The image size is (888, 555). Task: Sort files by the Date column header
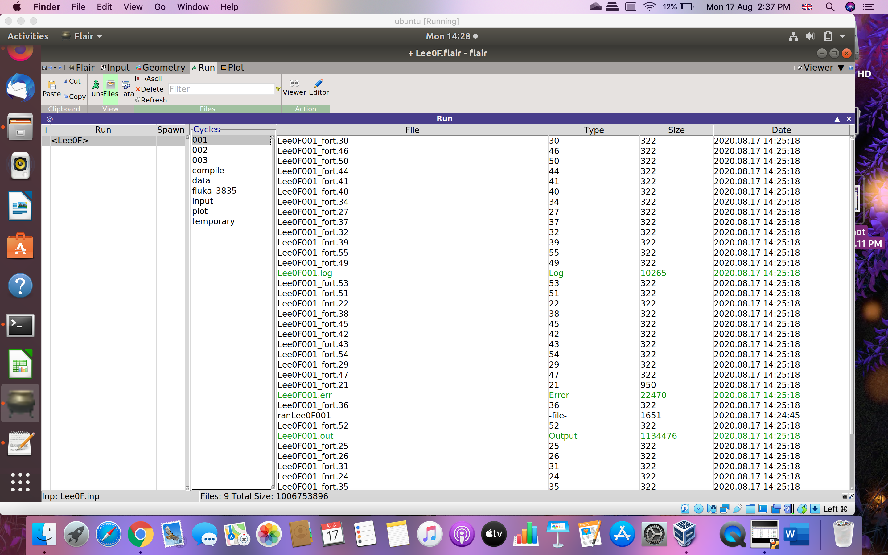click(x=781, y=130)
